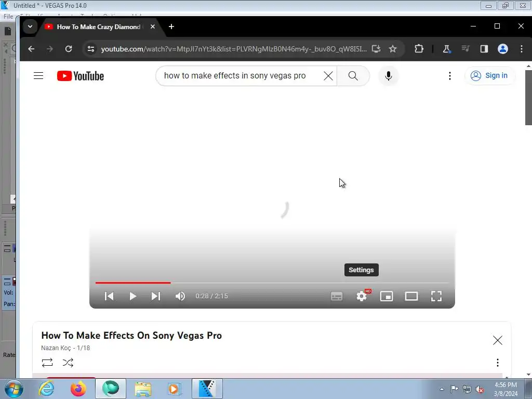Go forward in Chrome
This screenshot has width=532, height=399.
coord(50,49)
